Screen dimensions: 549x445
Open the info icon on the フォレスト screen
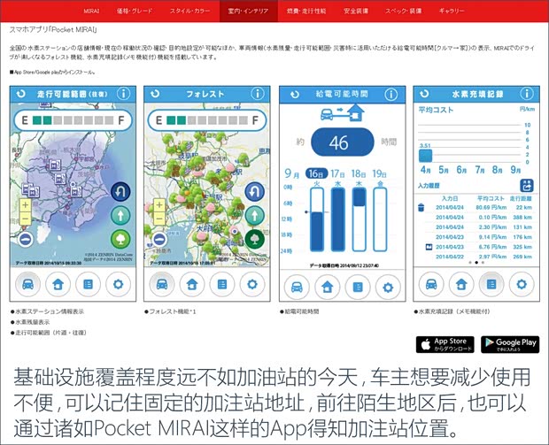click(x=257, y=93)
